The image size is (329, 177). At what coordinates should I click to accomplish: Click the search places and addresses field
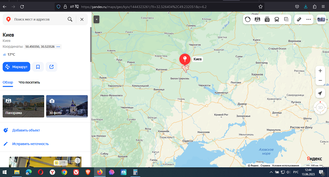tap(39, 19)
